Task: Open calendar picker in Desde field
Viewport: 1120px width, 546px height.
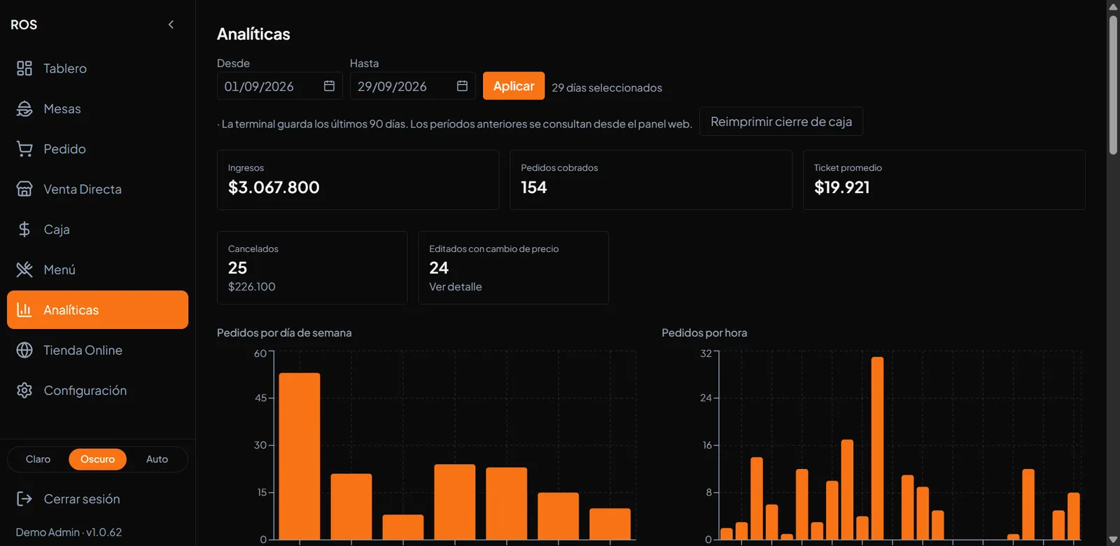Action: 329,86
